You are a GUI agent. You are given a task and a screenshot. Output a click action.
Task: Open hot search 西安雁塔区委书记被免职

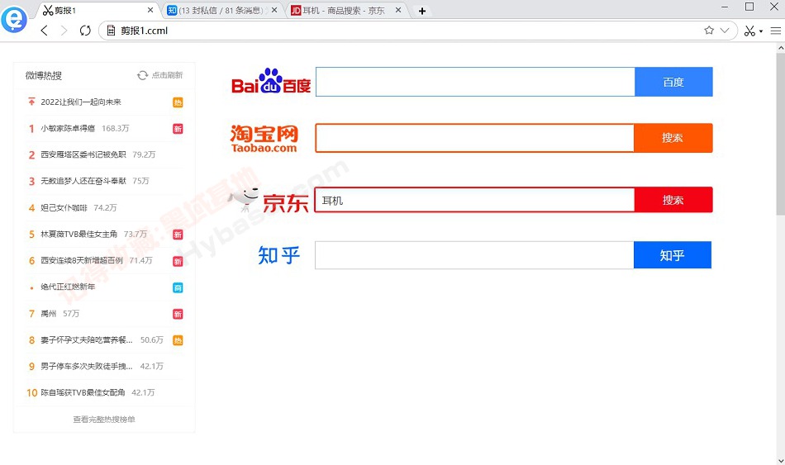pos(83,154)
